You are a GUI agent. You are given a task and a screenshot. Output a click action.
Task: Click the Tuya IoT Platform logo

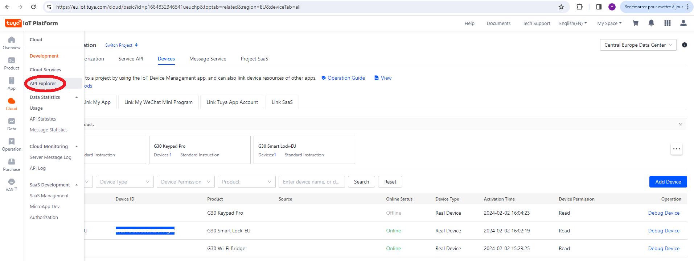tap(32, 23)
